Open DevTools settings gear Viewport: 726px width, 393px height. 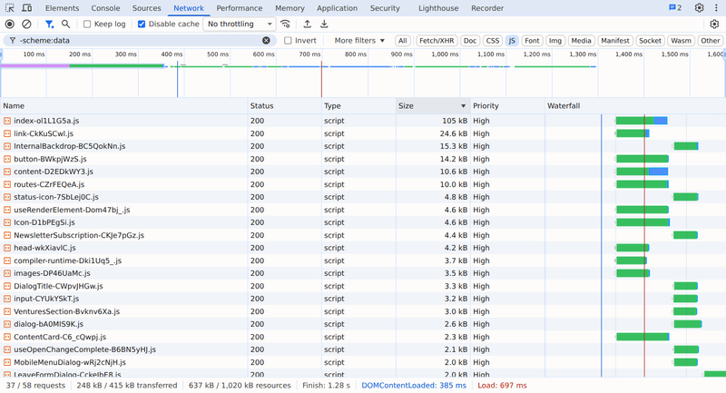coord(699,8)
